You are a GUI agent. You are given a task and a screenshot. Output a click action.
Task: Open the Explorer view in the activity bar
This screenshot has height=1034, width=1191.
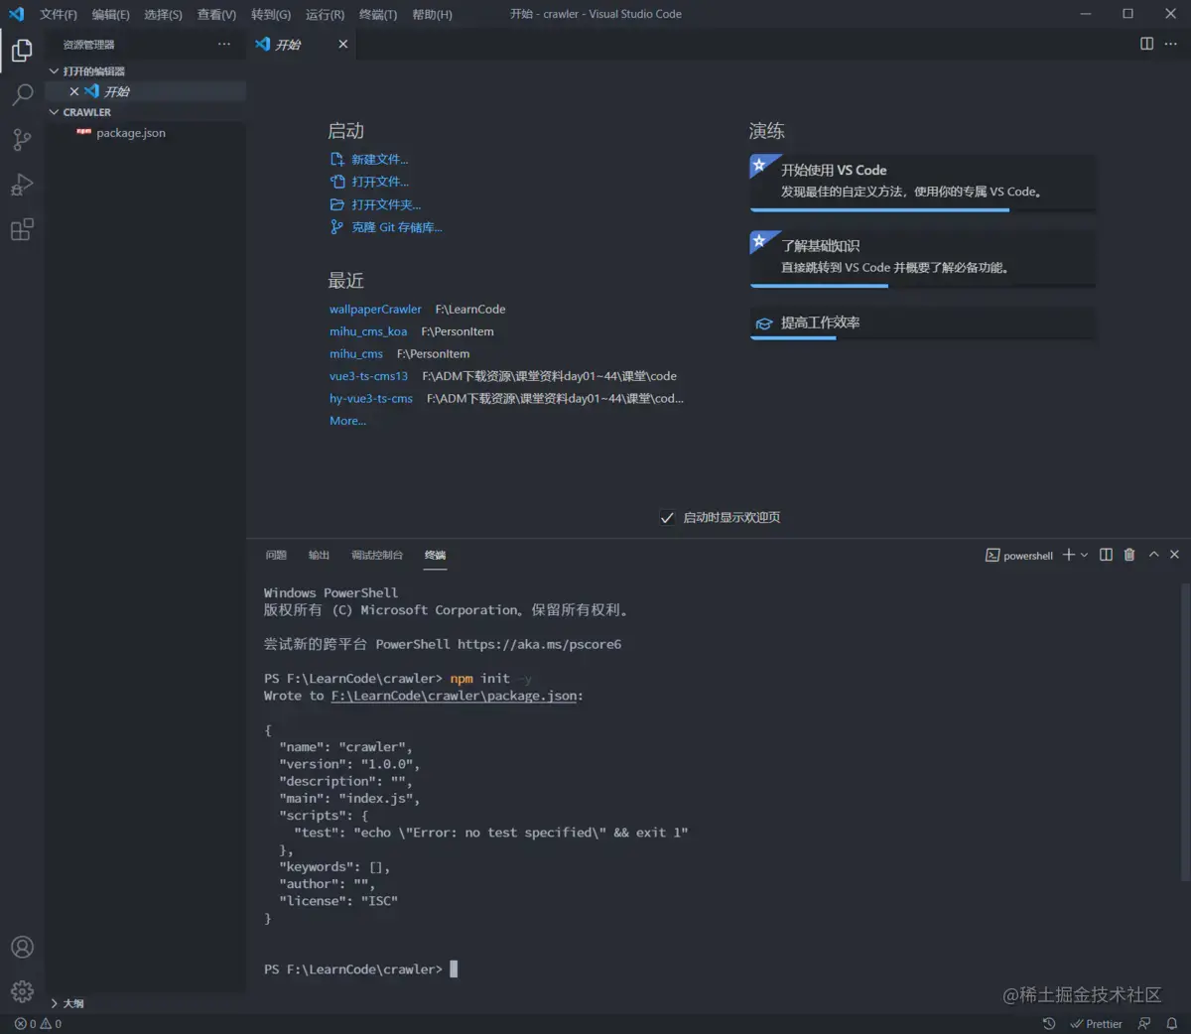click(x=22, y=50)
